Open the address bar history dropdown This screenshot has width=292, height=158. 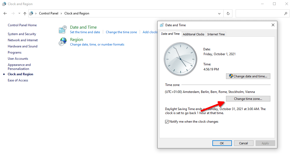(219, 13)
